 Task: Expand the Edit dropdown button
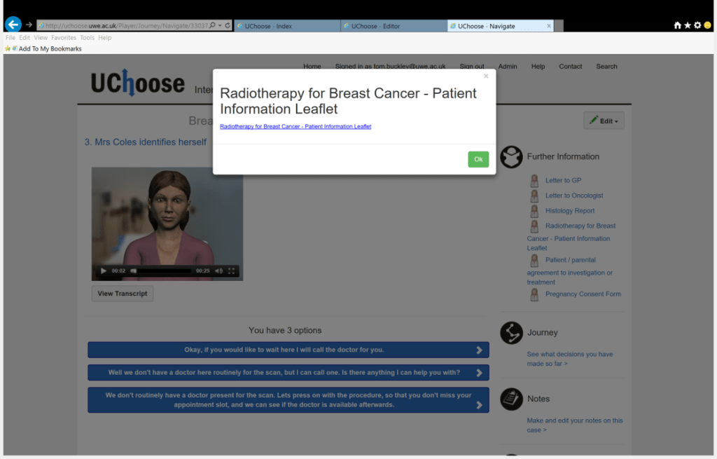click(x=604, y=121)
